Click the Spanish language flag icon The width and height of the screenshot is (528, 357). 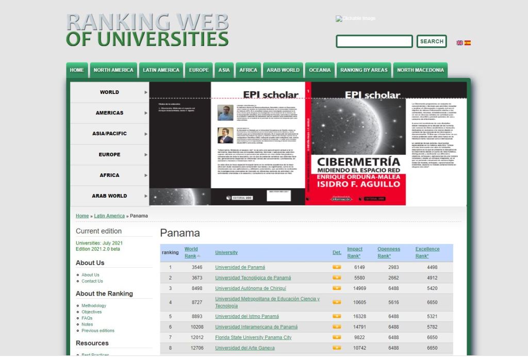pyautogui.click(x=467, y=43)
